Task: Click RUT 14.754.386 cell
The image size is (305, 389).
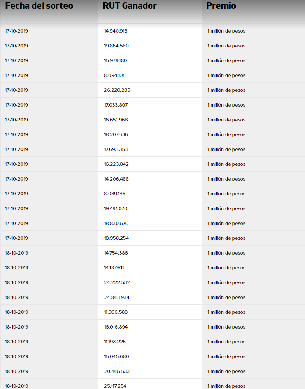Action: click(x=116, y=253)
